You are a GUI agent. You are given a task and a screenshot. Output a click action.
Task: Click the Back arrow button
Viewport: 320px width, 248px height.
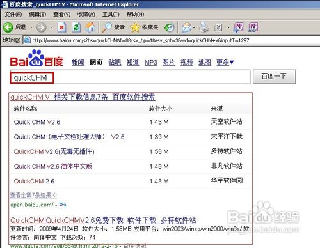[8, 27]
